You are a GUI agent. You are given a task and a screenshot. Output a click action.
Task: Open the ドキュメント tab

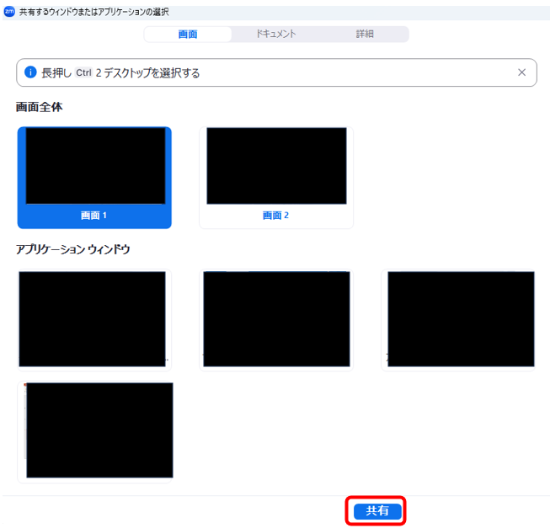pos(276,34)
